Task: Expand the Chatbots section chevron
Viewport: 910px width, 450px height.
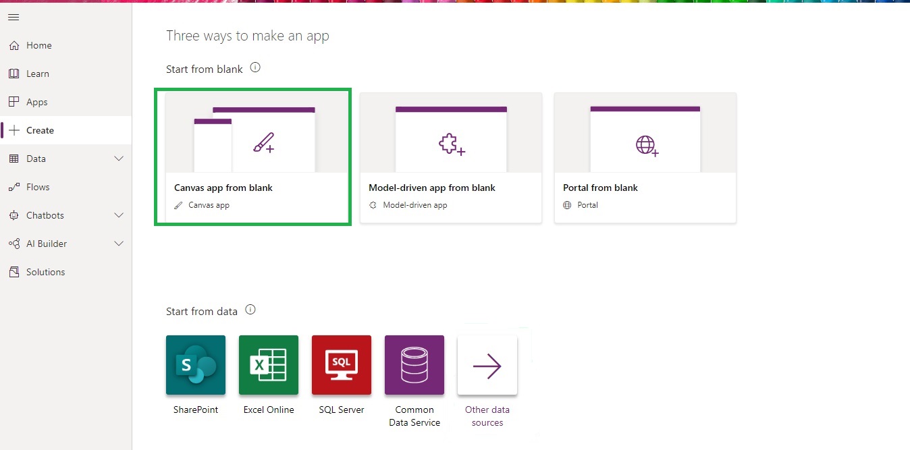Action: 119,215
